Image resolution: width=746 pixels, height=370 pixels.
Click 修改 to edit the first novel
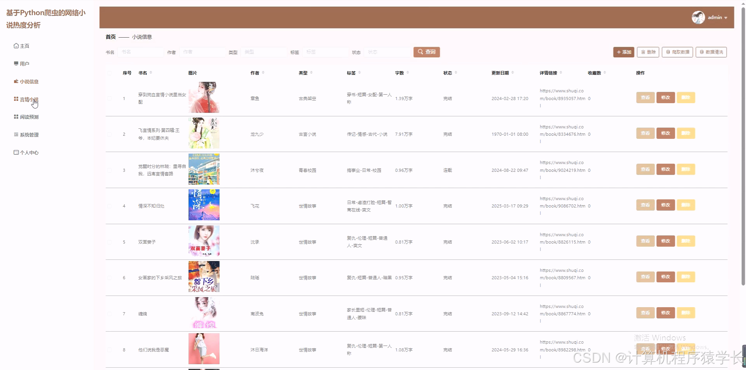(x=666, y=97)
